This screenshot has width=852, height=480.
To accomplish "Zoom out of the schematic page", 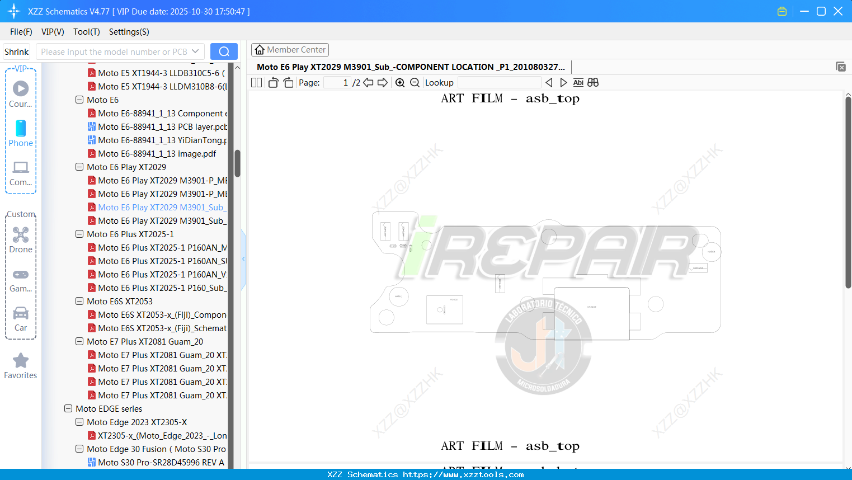I will (x=415, y=82).
